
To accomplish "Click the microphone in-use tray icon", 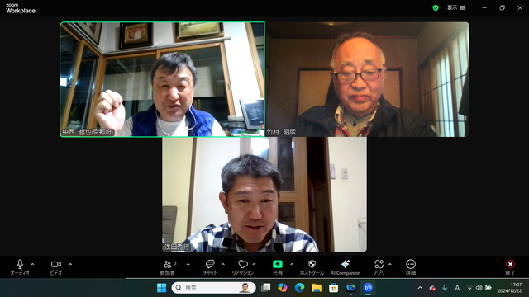I will tap(445, 288).
